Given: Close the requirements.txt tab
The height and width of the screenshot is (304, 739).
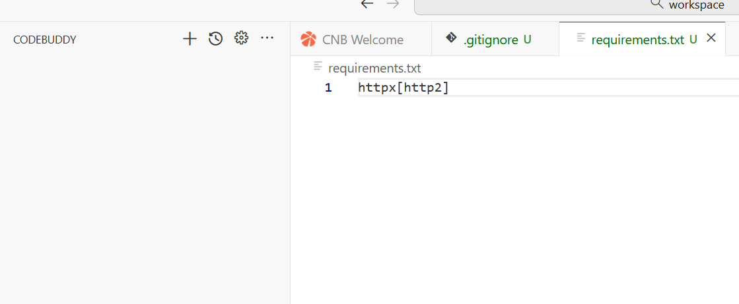Looking at the screenshot, I should (x=711, y=38).
